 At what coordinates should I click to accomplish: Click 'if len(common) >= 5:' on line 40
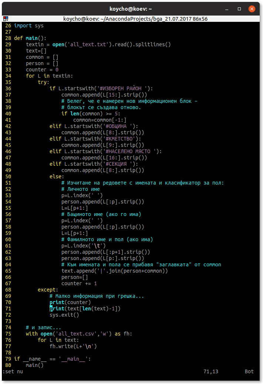(x=91, y=114)
